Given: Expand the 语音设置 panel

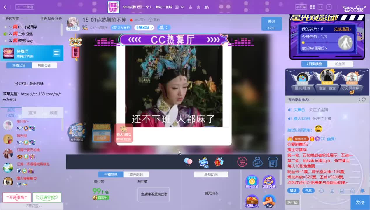Looking at the screenshot, I should (32, 206).
